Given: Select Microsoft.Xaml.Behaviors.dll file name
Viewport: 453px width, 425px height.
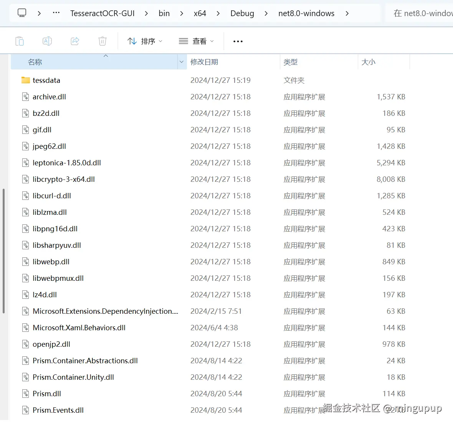Looking at the screenshot, I should click(79, 328).
